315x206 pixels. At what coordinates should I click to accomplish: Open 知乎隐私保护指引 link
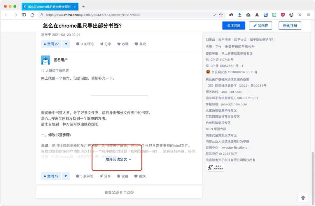262,40
